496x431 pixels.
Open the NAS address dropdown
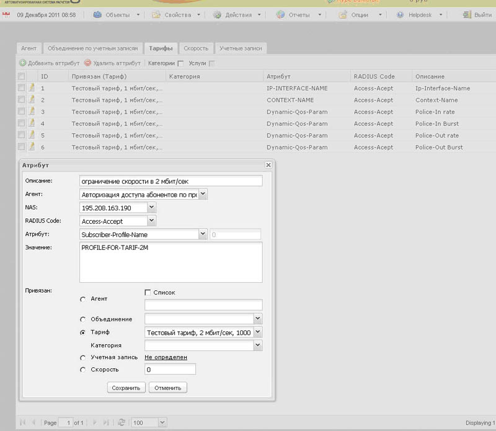pos(152,208)
